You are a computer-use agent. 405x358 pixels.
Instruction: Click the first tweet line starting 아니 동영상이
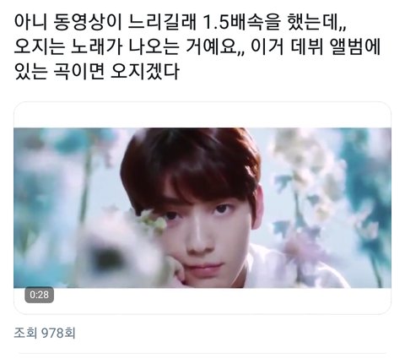(181, 23)
